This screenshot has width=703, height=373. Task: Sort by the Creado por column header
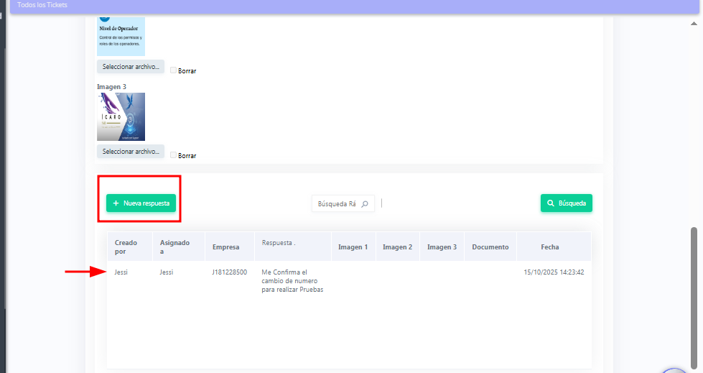(125, 247)
